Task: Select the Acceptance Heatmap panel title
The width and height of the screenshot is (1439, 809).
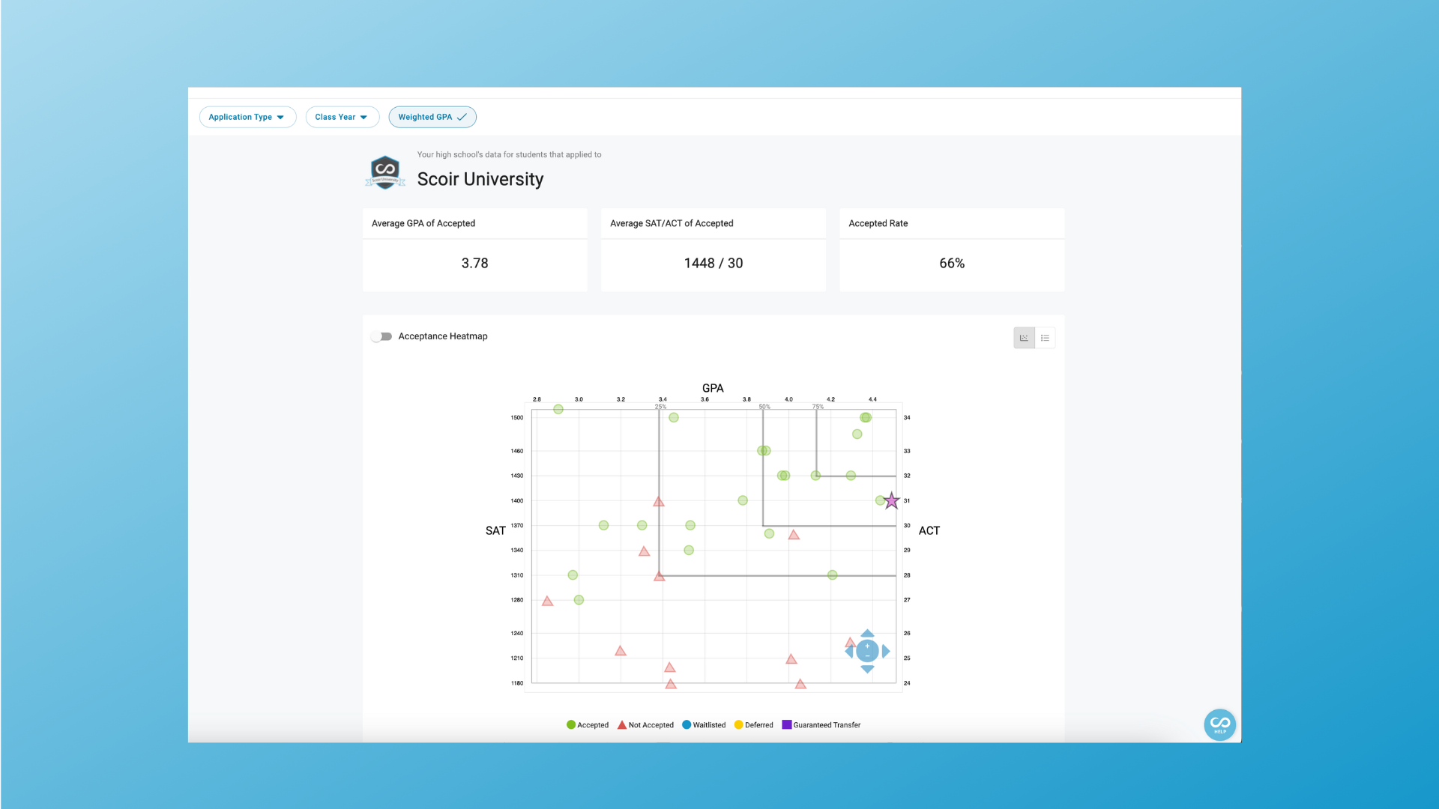Action: [443, 335]
